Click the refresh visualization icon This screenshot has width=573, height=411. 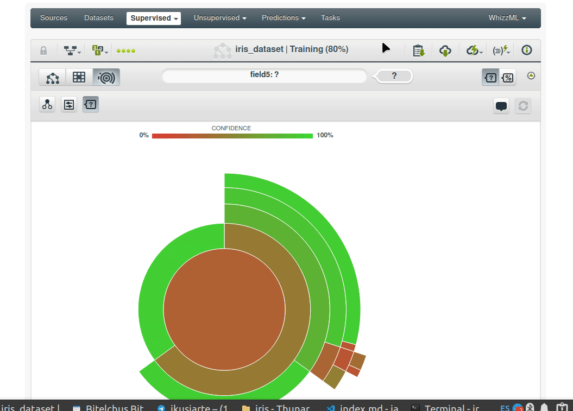tap(523, 106)
